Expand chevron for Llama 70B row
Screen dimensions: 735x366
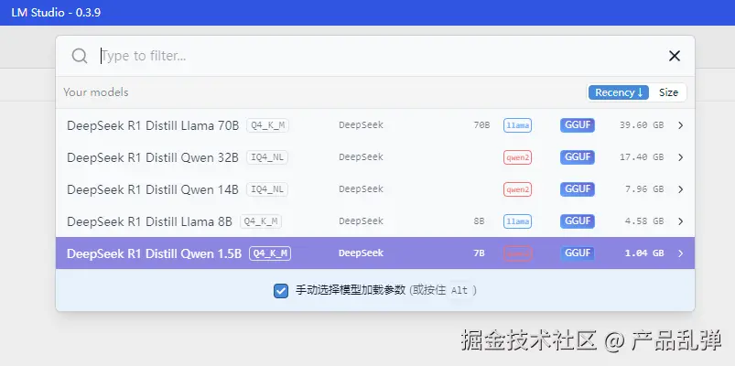point(681,125)
